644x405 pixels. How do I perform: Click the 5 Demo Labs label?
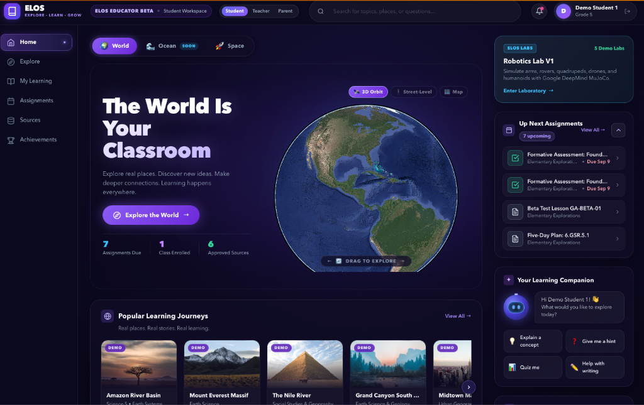[x=609, y=48]
